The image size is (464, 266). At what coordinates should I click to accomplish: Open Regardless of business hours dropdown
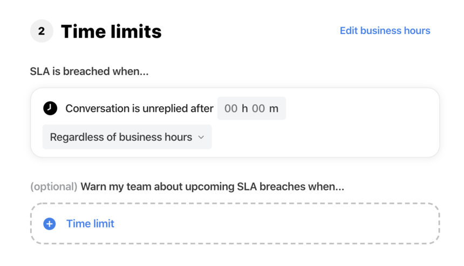pos(127,137)
